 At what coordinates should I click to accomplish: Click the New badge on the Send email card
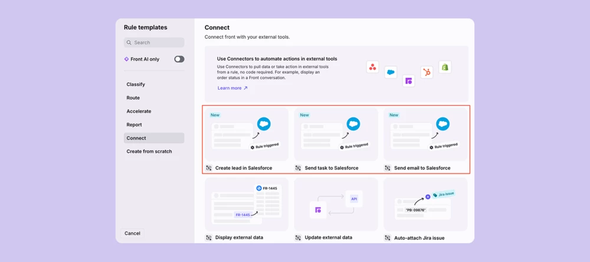pos(394,115)
